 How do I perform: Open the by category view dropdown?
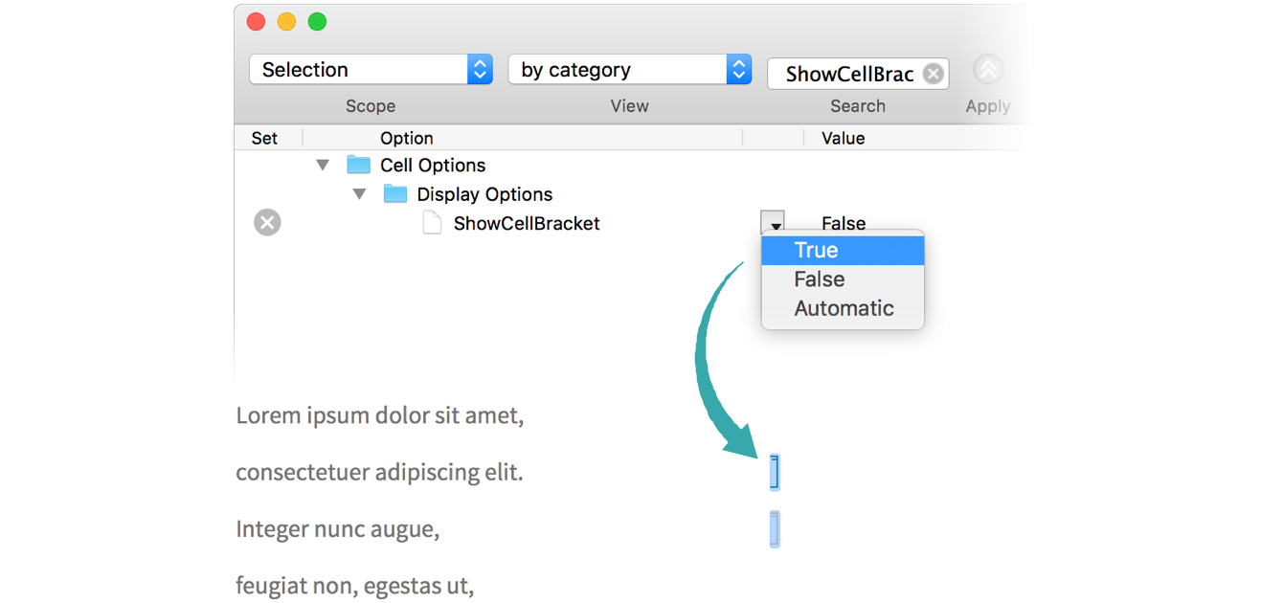click(x=629, y=70)
